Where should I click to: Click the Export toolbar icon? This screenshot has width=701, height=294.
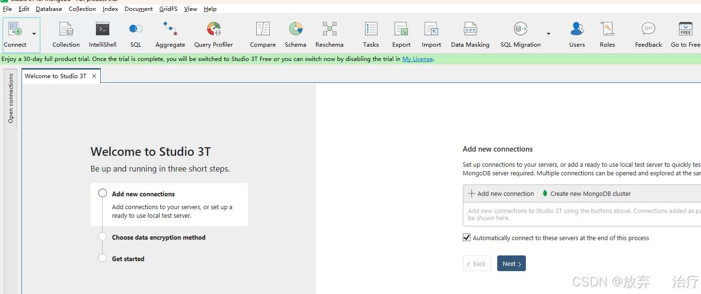point(401,34)
